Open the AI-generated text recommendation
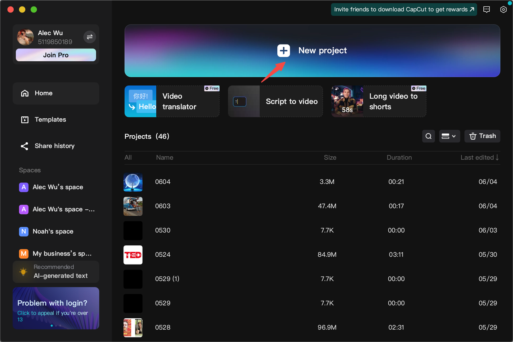The image size is (513, 342). (56, 271)
